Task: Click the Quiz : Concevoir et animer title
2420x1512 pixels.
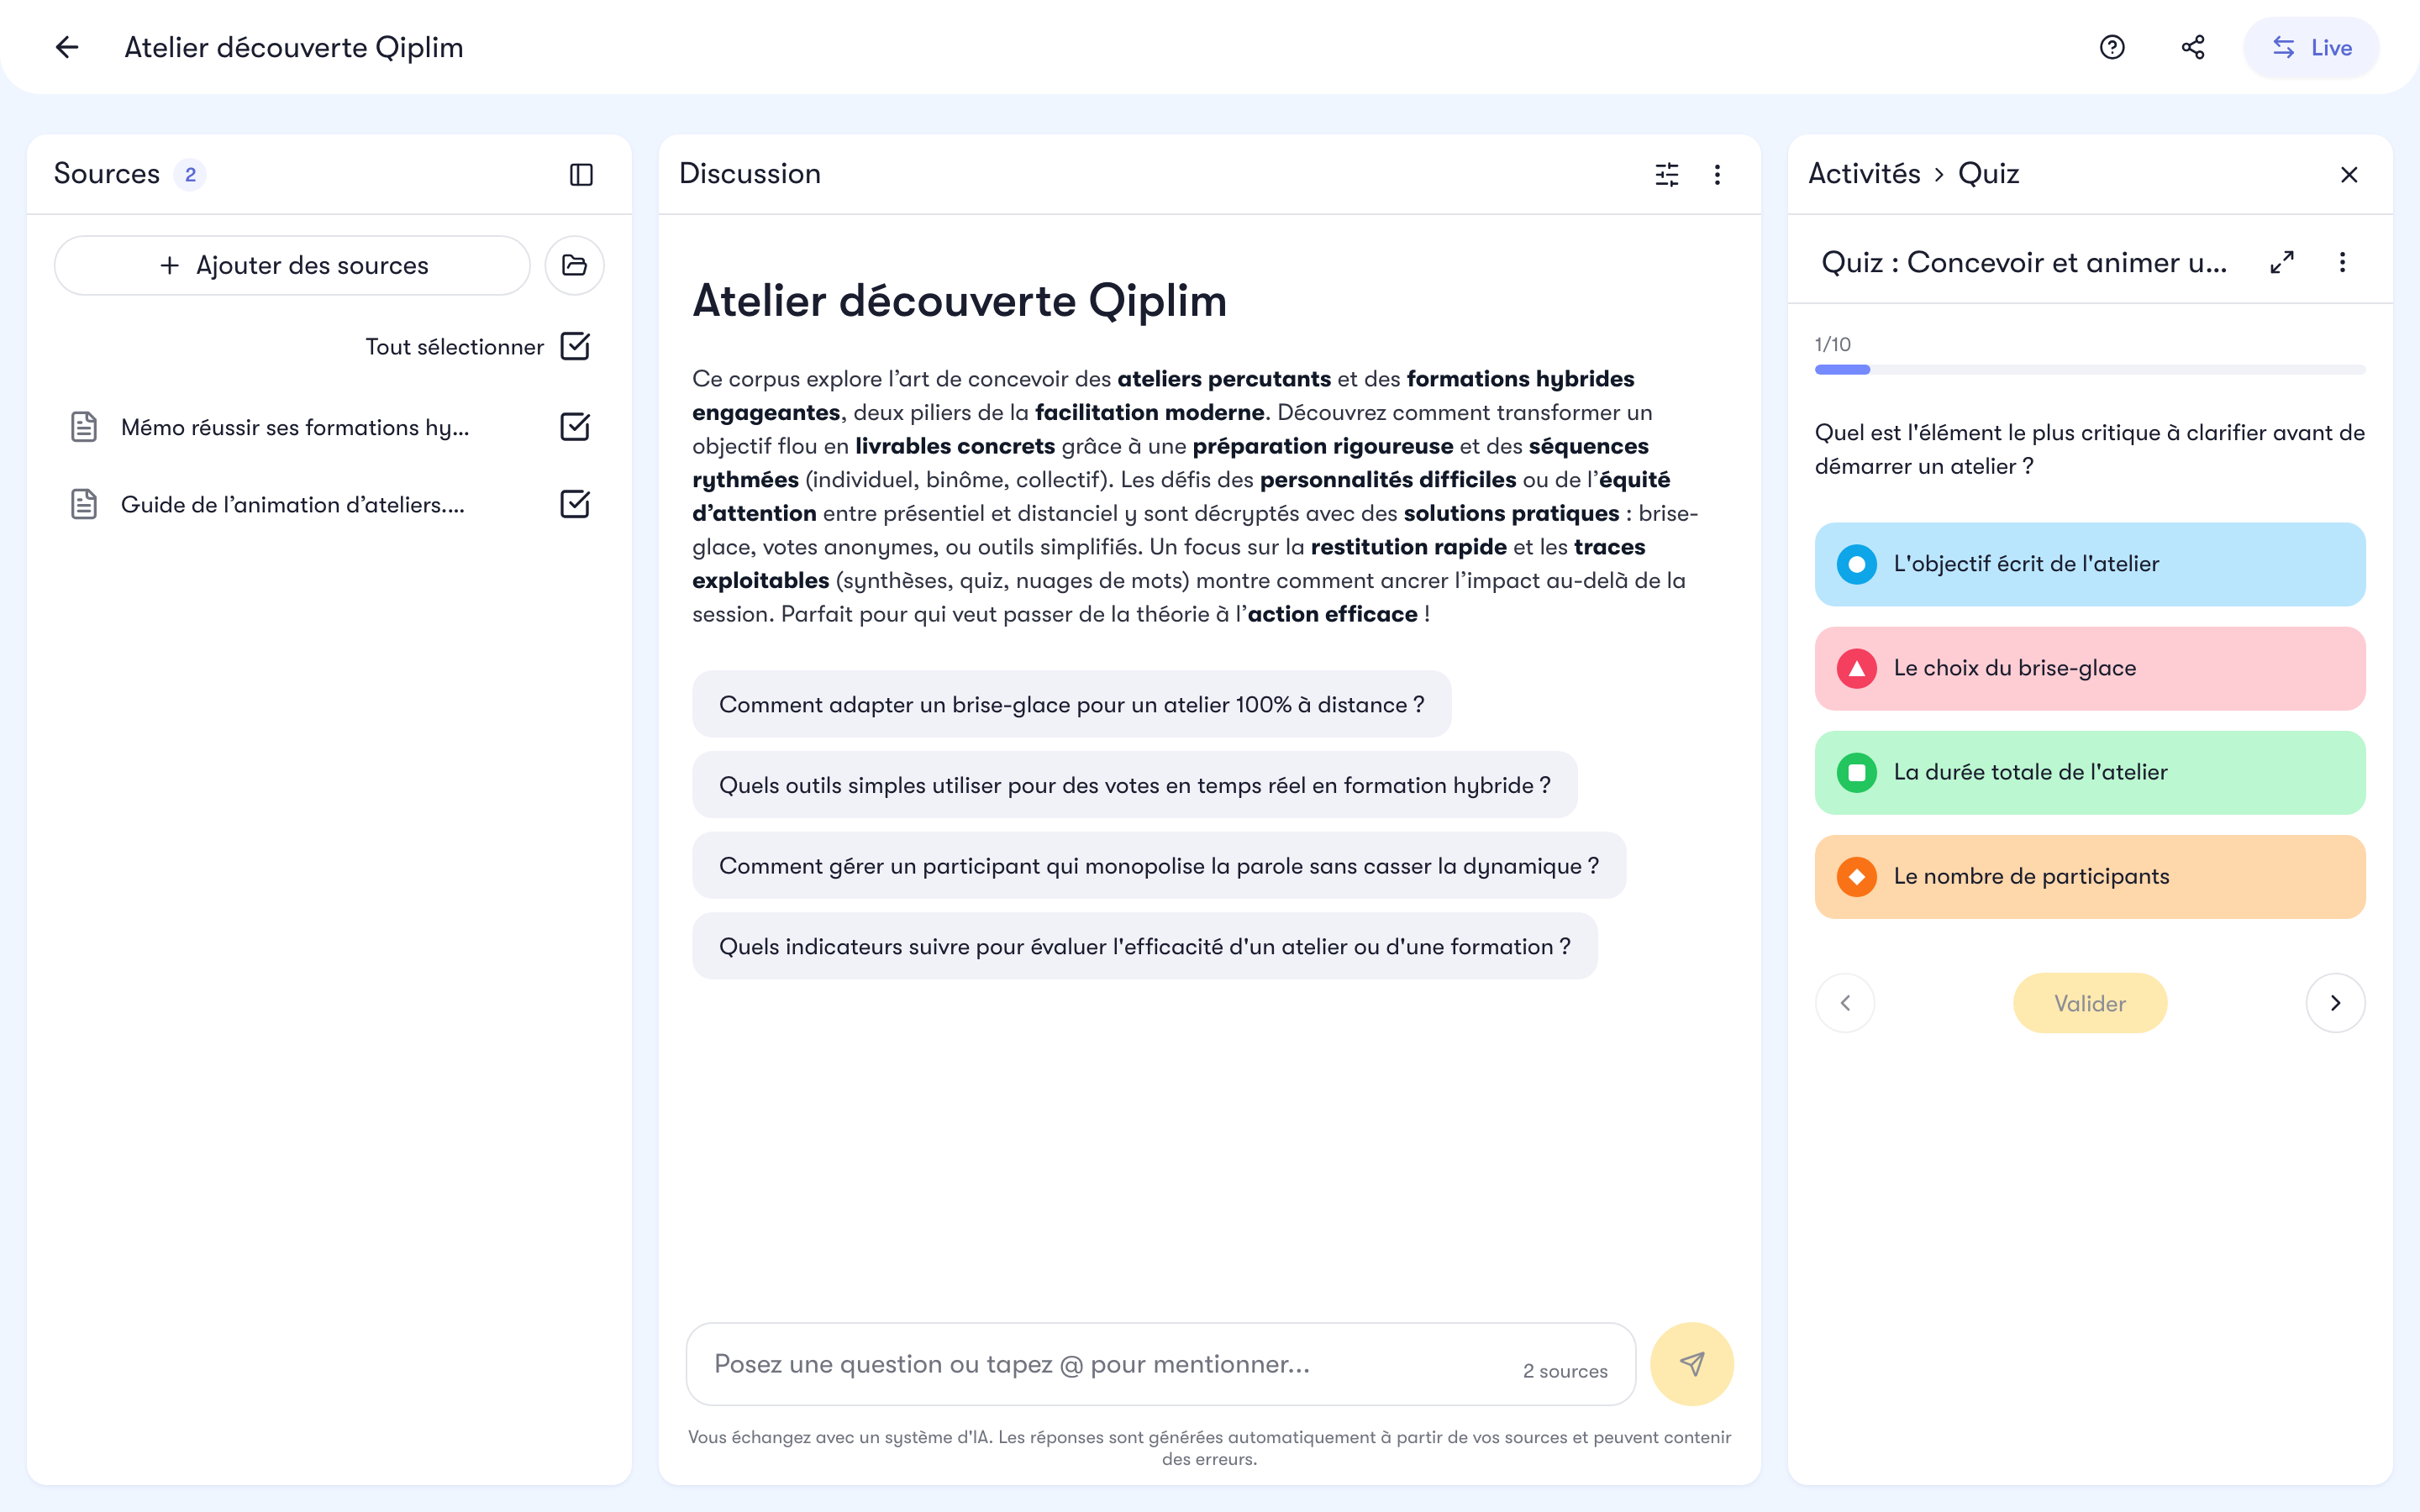Action: [x=2024, y=262]
